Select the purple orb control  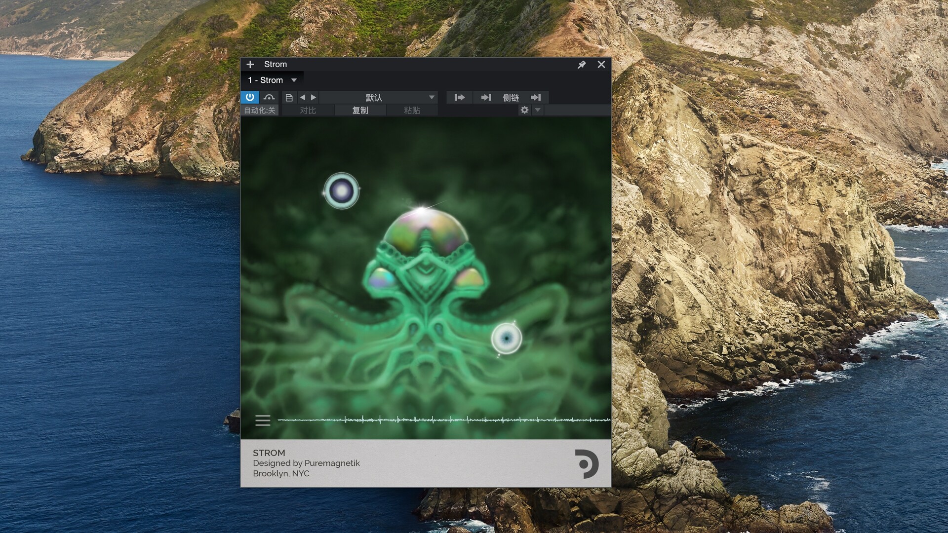pos(341,190)
